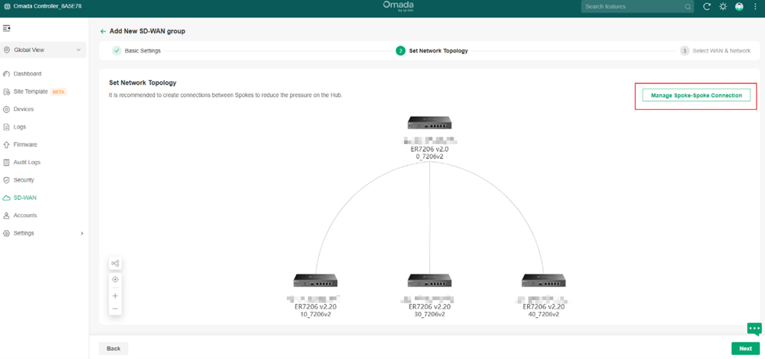
Task: Click Global View location pin icon
Action: (6, 50)
